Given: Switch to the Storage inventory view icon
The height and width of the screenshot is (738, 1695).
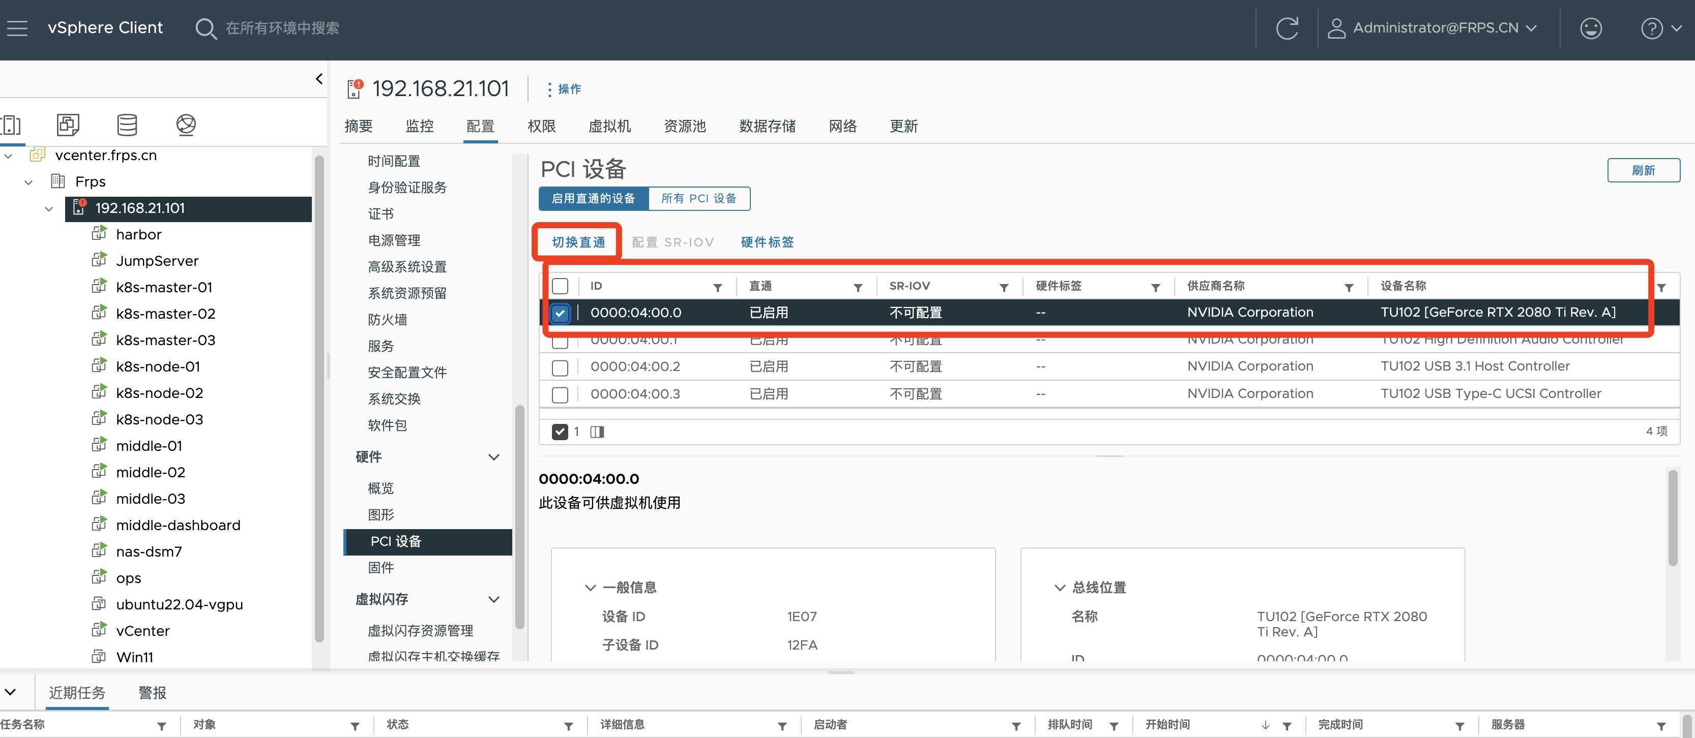Looking at the screenshot, I should (x=127, y=125).
